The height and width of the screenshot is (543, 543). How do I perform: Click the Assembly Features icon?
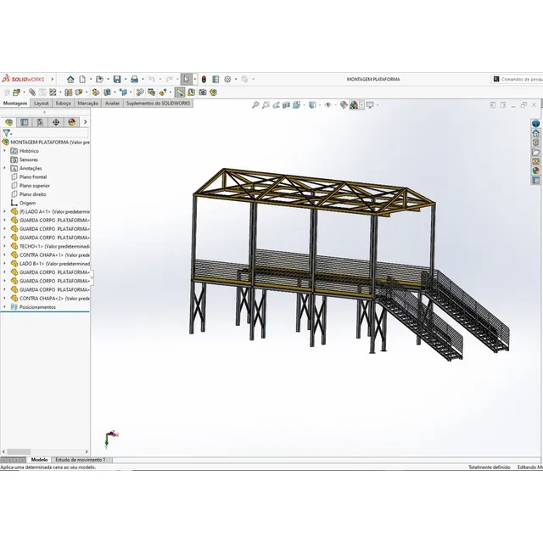click(108, 92)
